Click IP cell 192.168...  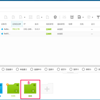coord(28,29)
